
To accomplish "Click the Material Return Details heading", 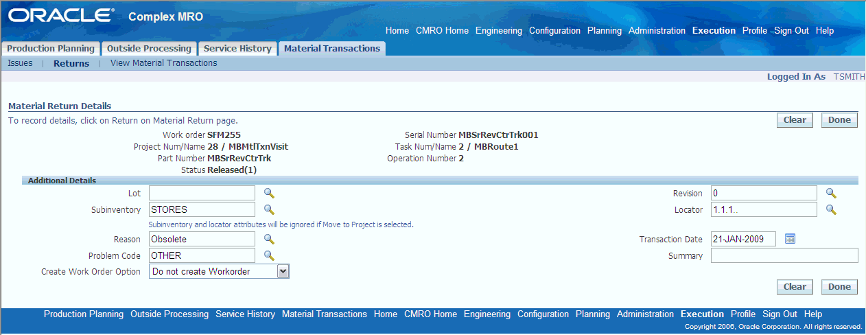I will (x=60, y=106).
